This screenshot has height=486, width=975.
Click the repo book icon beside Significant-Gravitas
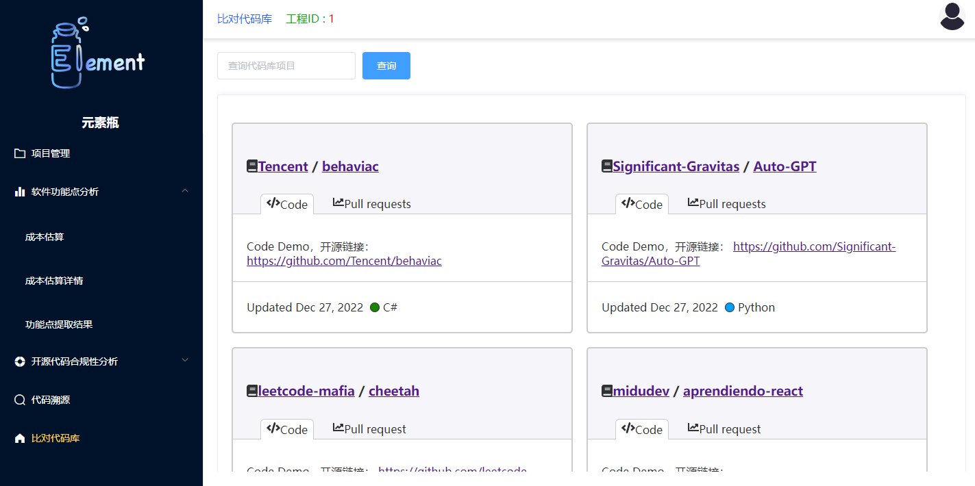tap(607, 166)
